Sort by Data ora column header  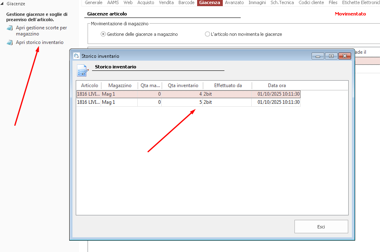277,85
